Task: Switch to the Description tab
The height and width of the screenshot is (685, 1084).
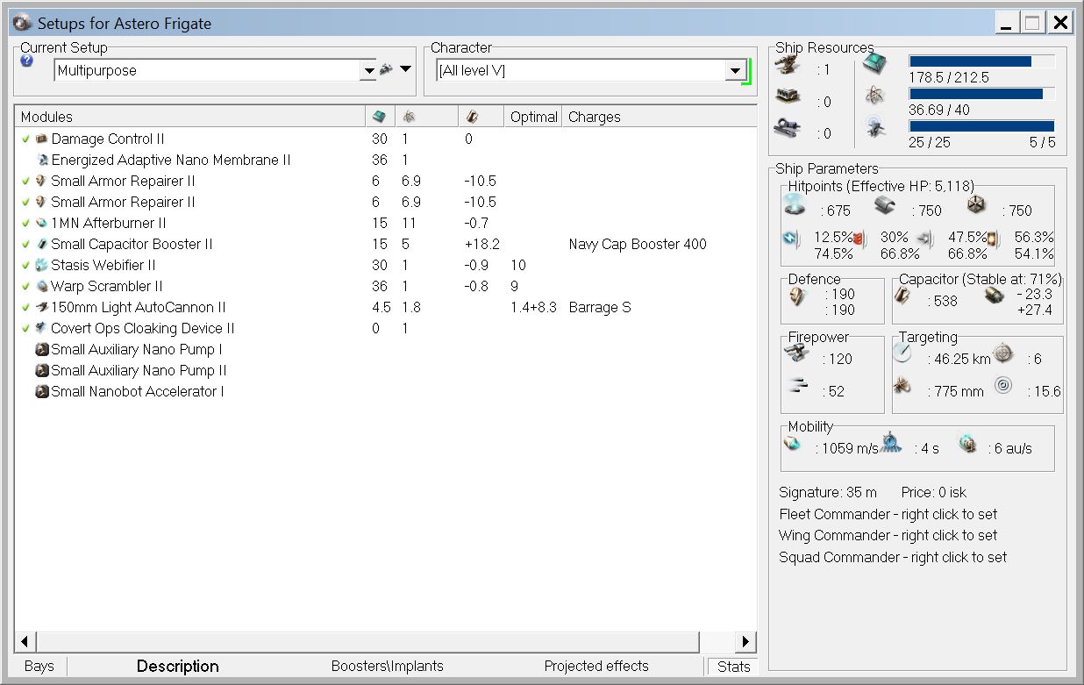Action: coord(177,667)
